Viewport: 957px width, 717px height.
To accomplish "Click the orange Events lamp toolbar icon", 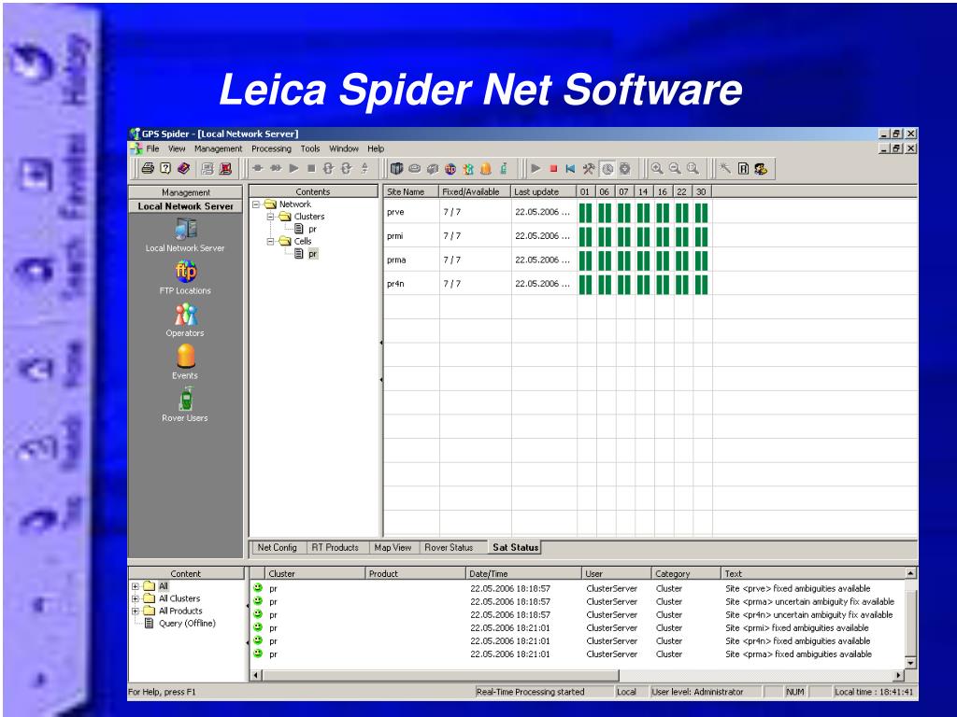I will [x=486, y=169].
